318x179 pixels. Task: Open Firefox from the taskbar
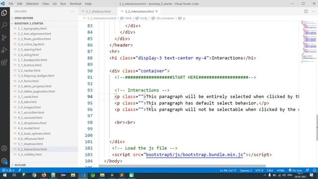44,175
